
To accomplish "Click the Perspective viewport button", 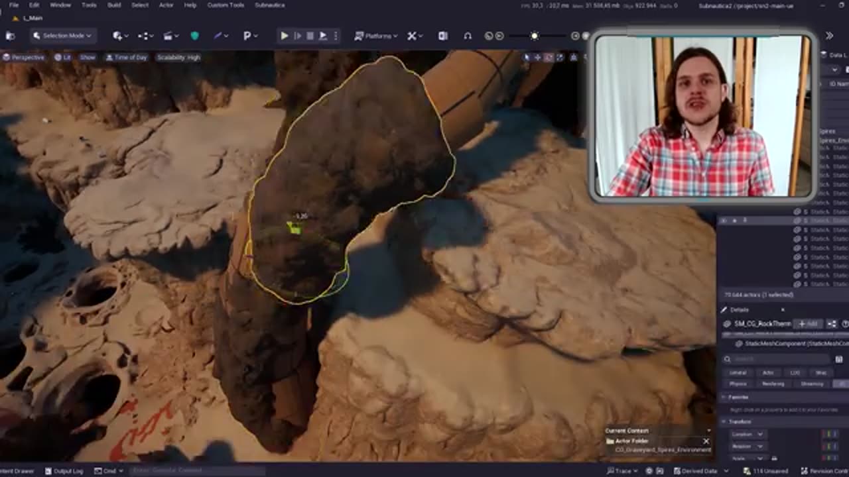I will point(24,58).
